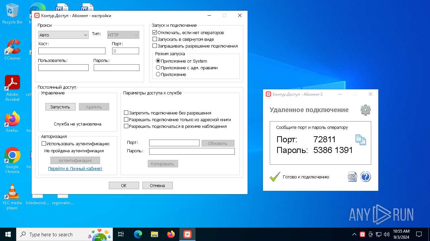
Task: Open Google Chrome desktop shortcut
Action: [12, 161]
